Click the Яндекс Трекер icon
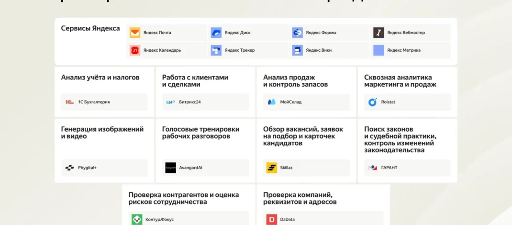The image size is (512, 225). coord(216,50)
